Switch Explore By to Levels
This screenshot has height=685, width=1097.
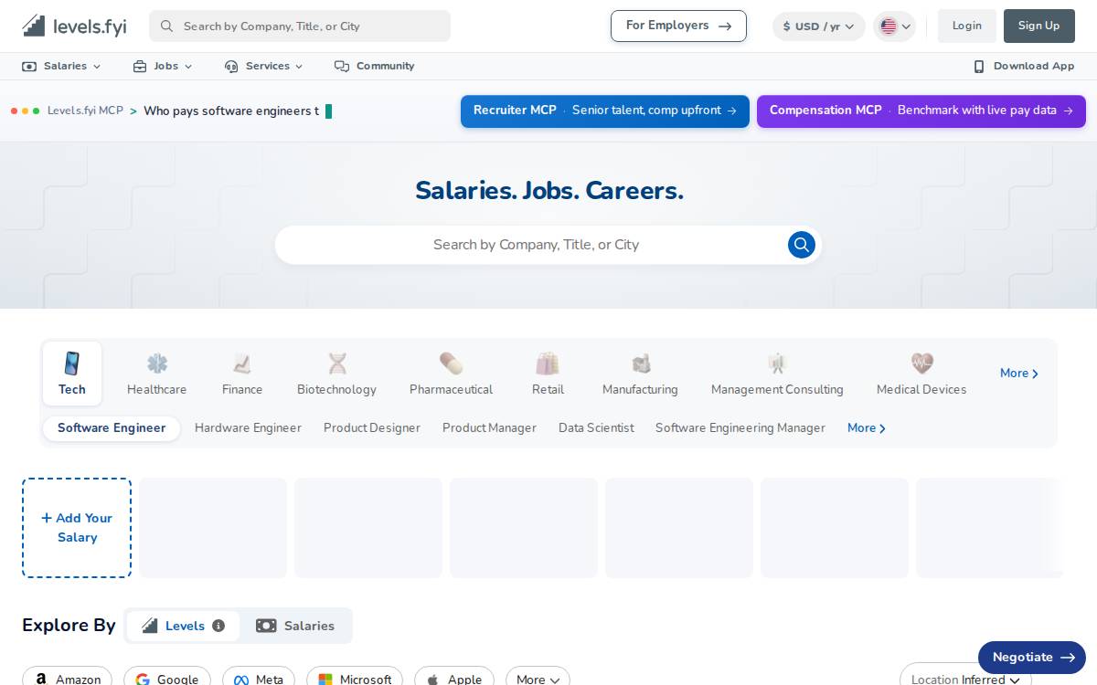pyautogui.click(x=183, y=626)
